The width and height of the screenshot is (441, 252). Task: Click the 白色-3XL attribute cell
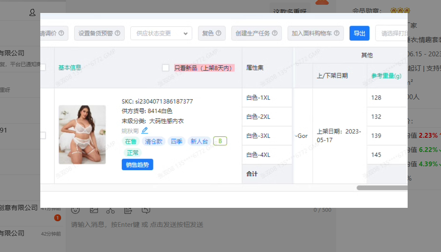[x=267, y=136]
